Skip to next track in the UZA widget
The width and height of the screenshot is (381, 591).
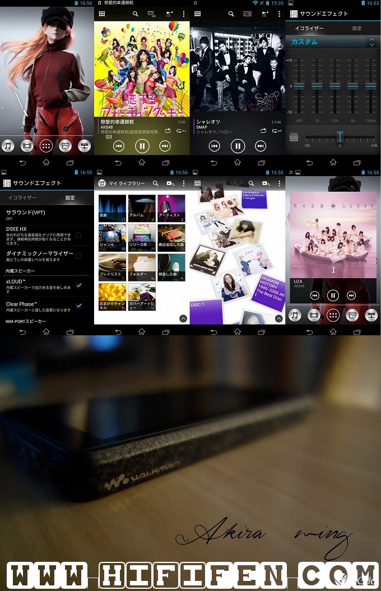351,295
